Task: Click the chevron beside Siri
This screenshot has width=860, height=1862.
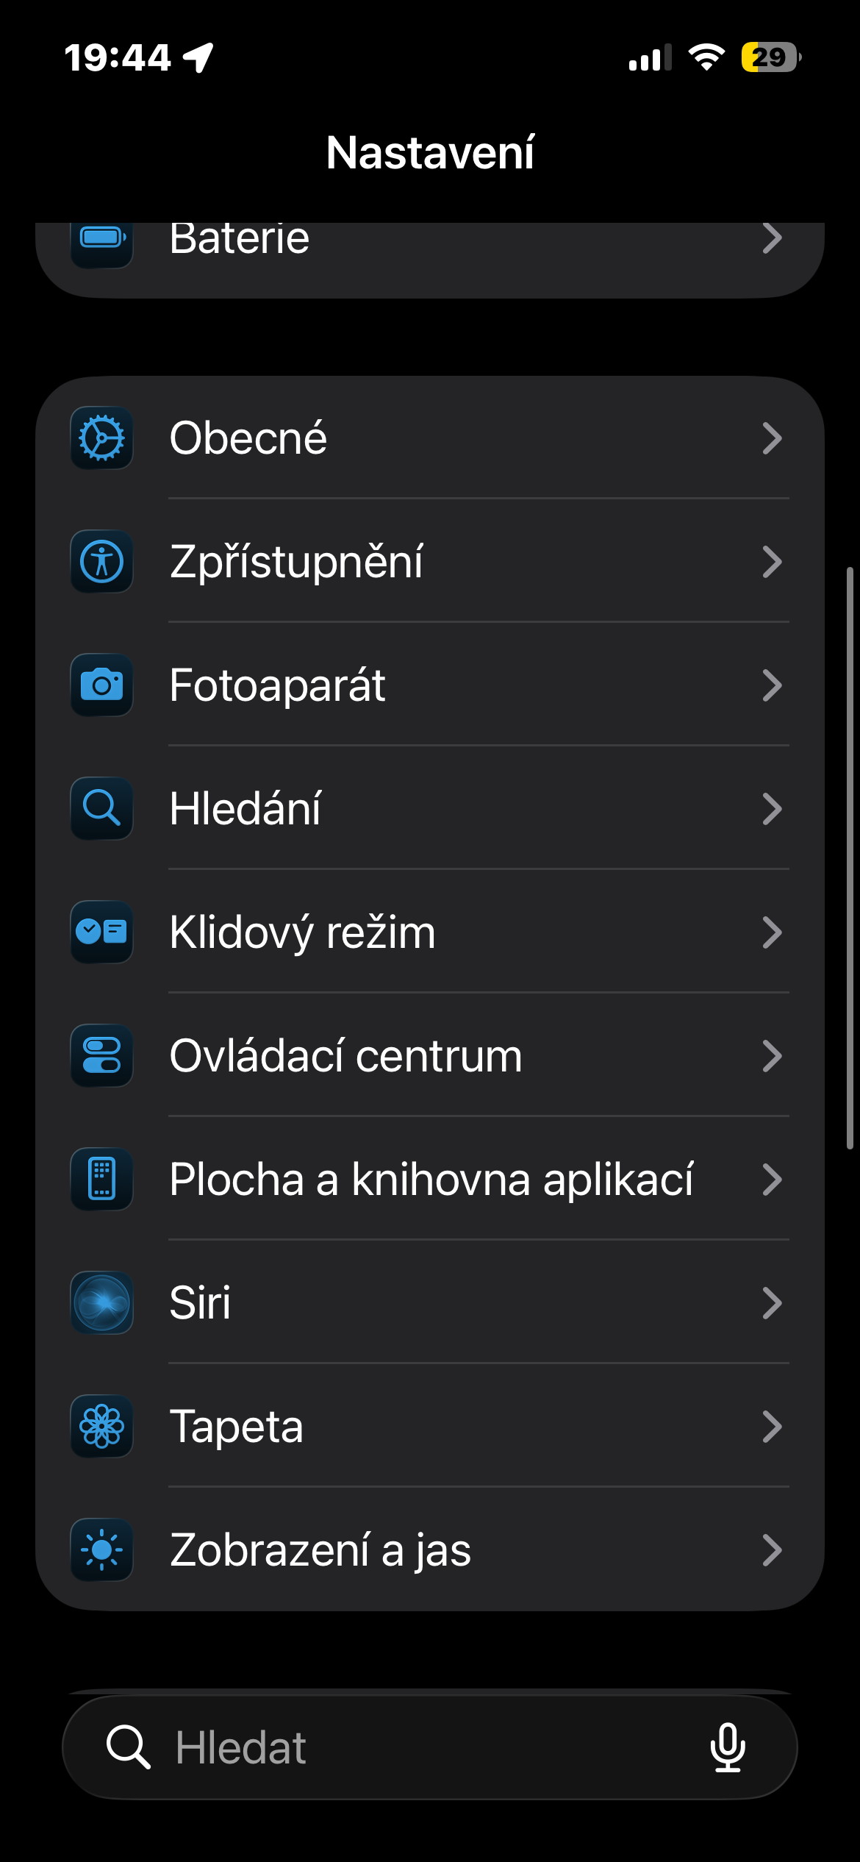Action: pyautogui.click(x=772, y=1303)
